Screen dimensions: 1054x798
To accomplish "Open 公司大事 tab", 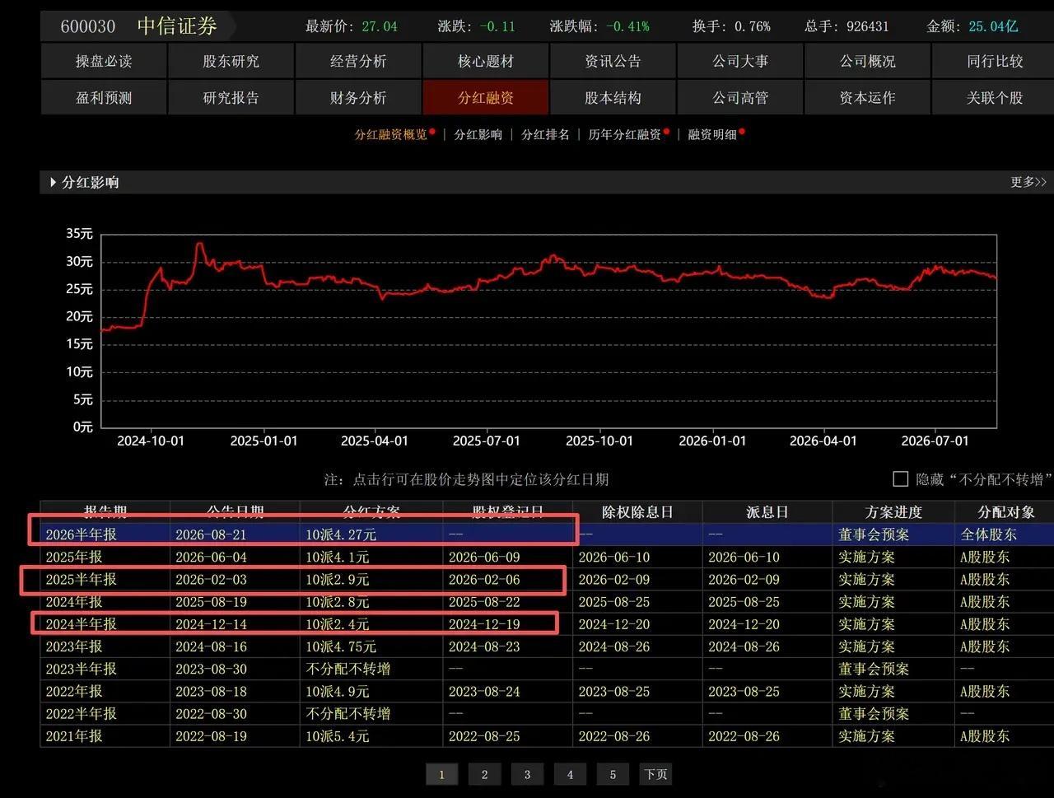I will click(x=740, y=61).
